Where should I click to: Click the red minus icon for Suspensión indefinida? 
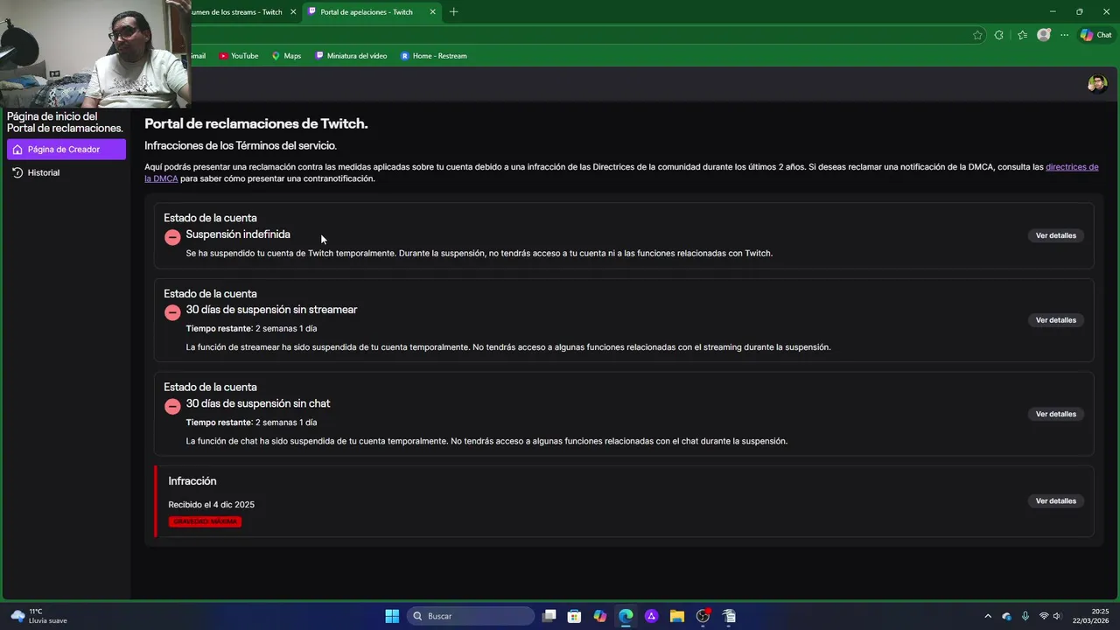point(172,237)
